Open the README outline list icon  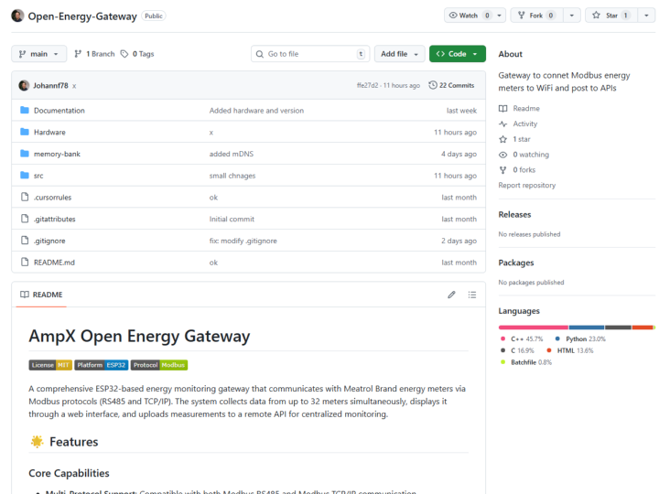pyautogui.click(x=472, y=295)
